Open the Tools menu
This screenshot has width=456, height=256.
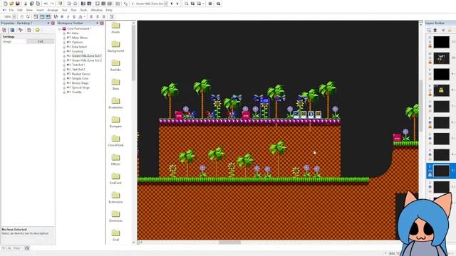(84, 10)
